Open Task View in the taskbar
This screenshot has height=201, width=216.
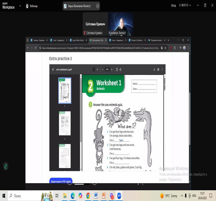pyautogui.click(x=57, y=196)
